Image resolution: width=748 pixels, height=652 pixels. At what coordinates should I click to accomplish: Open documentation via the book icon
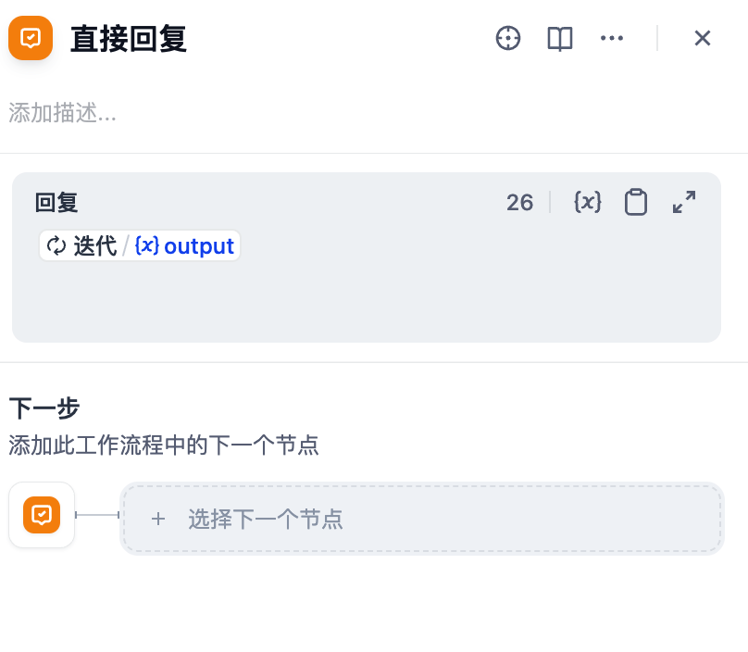click(x=559, y=38)
